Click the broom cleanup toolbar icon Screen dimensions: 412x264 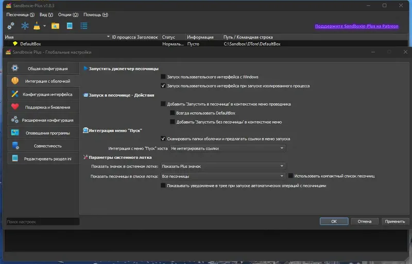click(x=37, y=26)
